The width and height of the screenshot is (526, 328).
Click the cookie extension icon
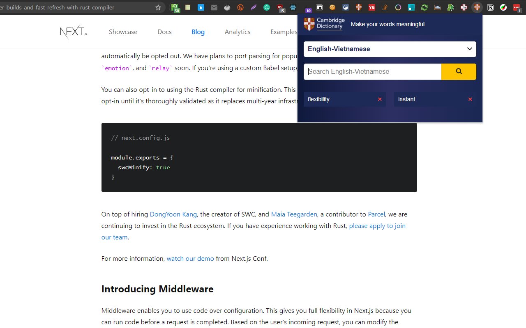(x=332, y=7)
